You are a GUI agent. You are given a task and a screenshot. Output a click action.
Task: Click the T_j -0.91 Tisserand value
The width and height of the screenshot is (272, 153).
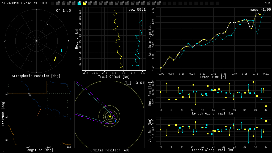coord(135,83)
